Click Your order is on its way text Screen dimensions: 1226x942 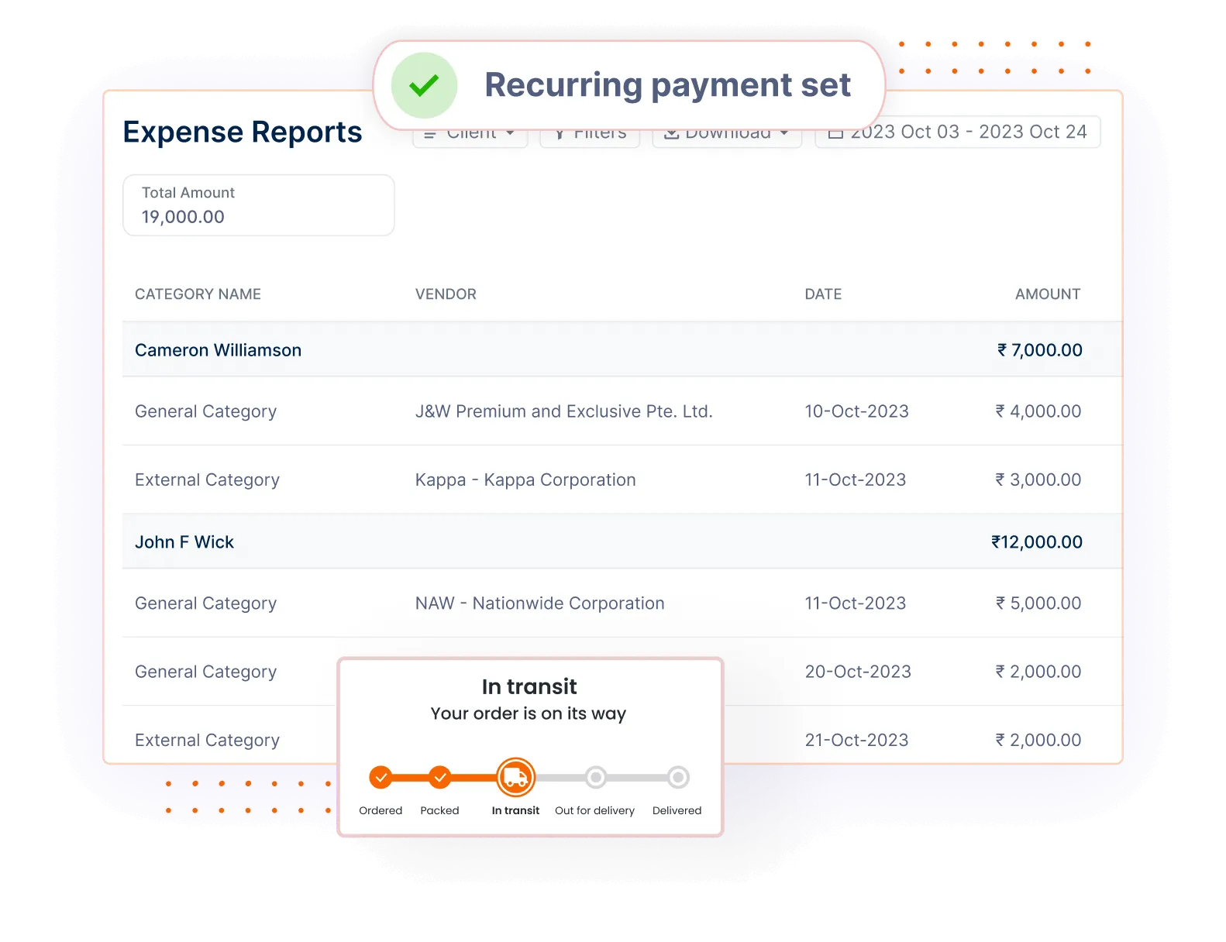pyautogui.click(x=529, y=713)
